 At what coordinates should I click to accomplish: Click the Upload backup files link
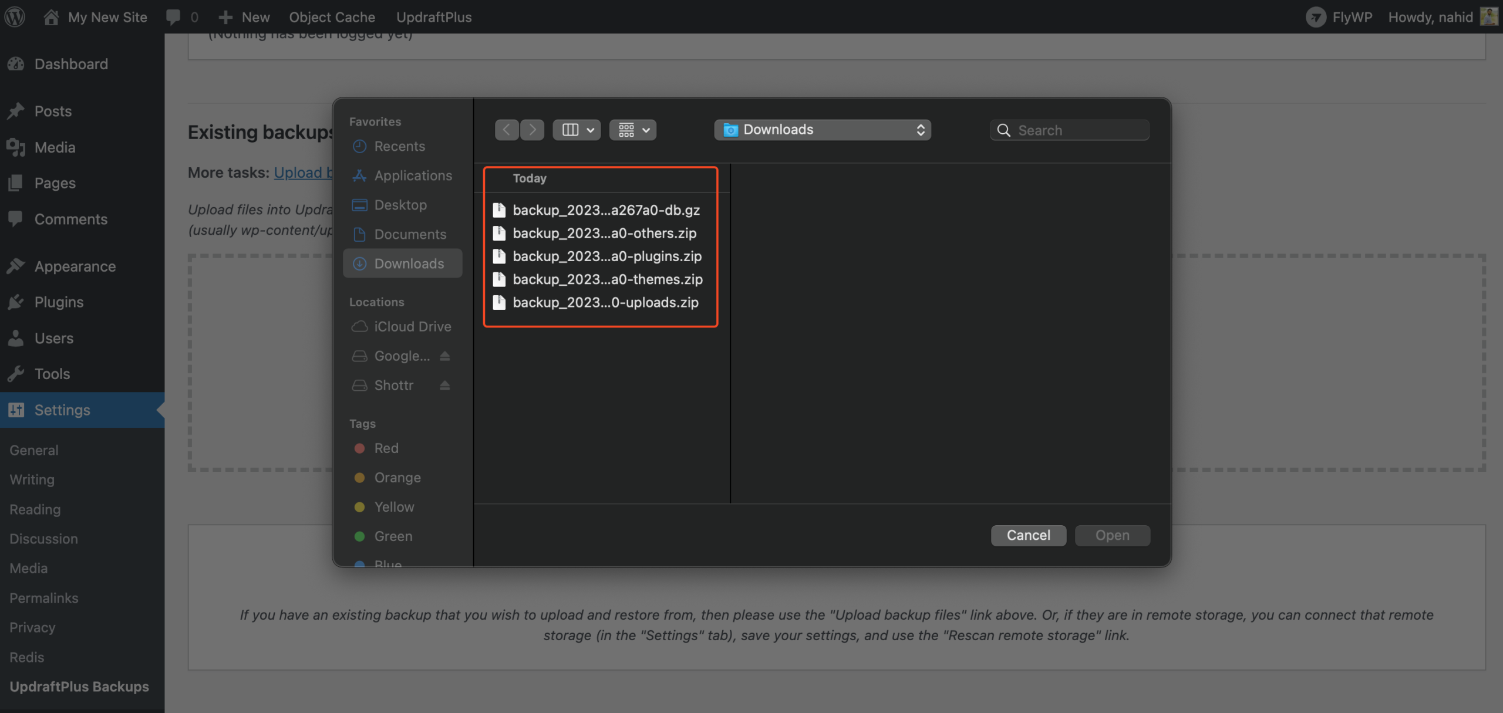click(x=303, y=173)
